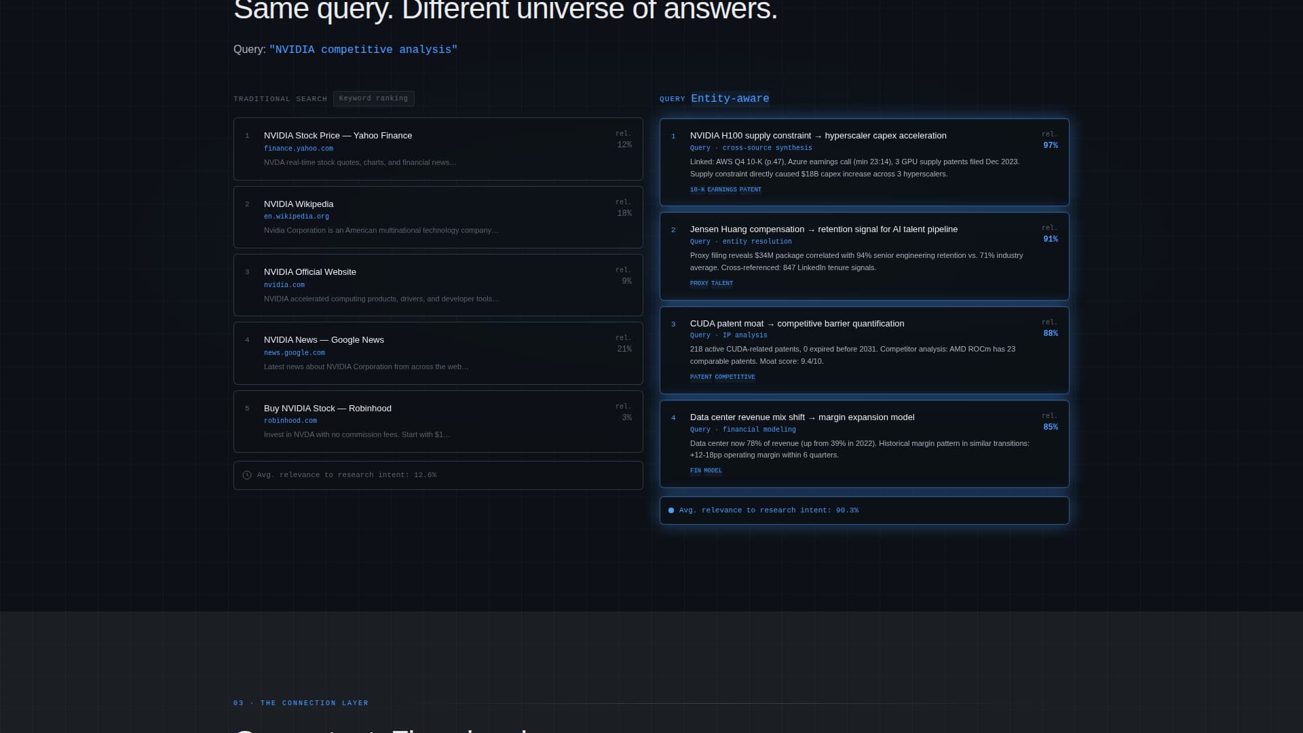Click the "Nvidia Corporation is an American multinational" snippet
The height and width of the screenshot is (733, 1303).
coord(381,231)
